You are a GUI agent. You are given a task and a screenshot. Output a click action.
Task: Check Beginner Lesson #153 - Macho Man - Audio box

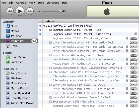(x=50, y=102)
